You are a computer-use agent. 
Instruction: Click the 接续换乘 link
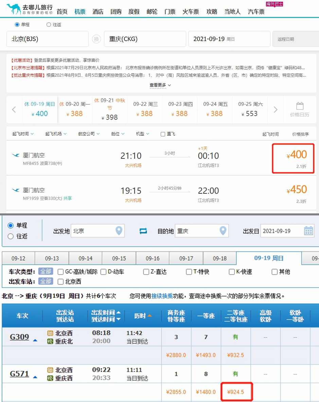click(162, 296)
